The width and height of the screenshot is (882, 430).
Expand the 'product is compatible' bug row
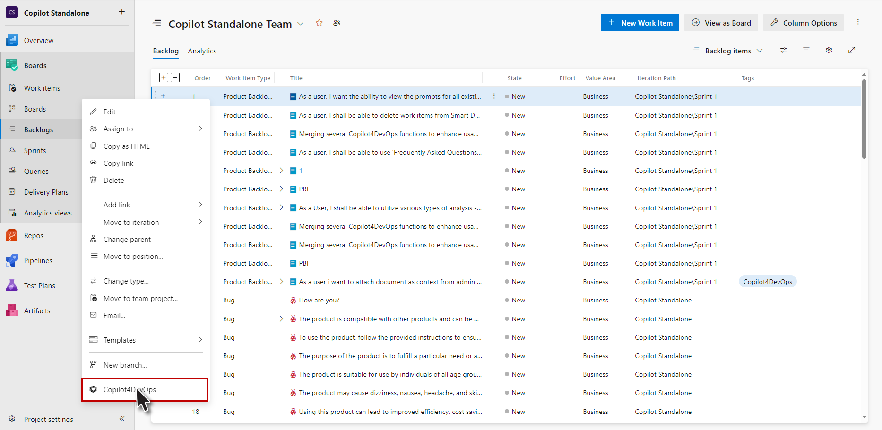coord(282,318)
